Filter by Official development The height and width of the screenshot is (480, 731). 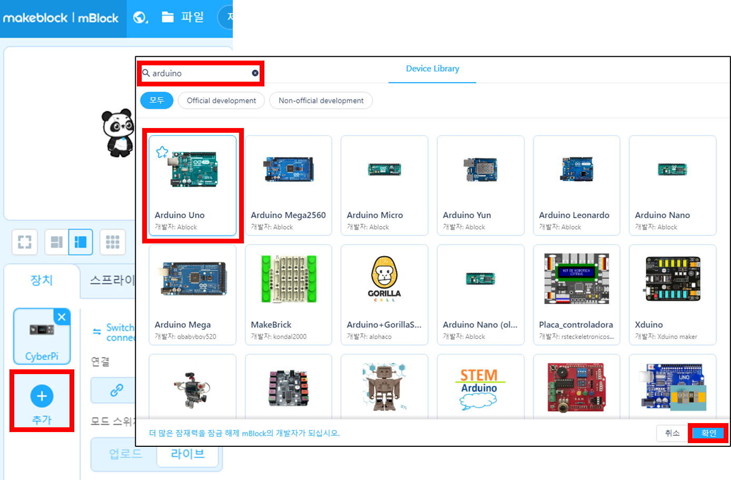pos(221,100)
